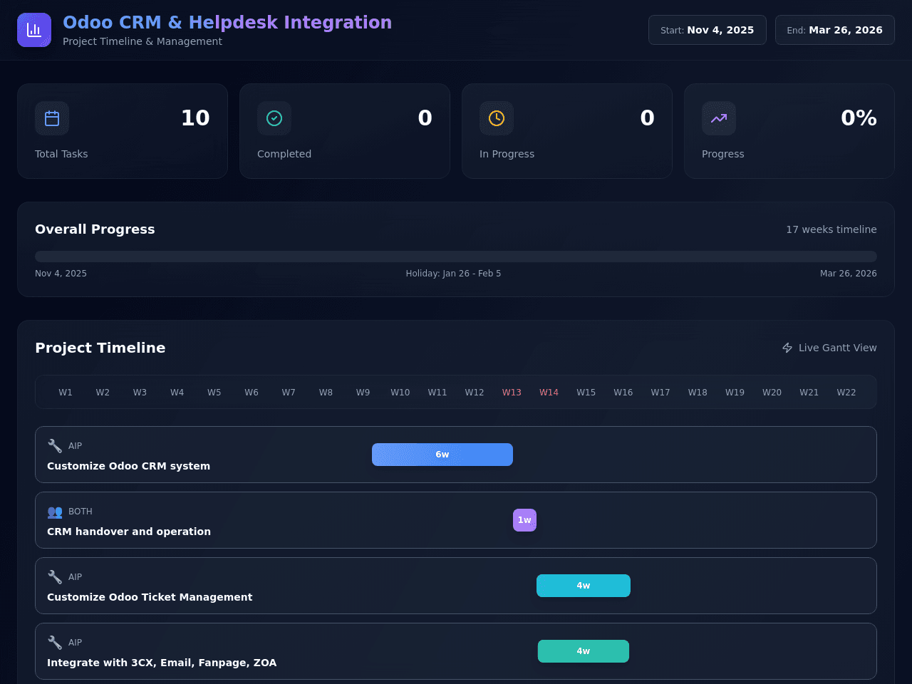This screenshot has width=912, height=684.
Task: Click week W17 in timeline header
Action: coord(660,393)
